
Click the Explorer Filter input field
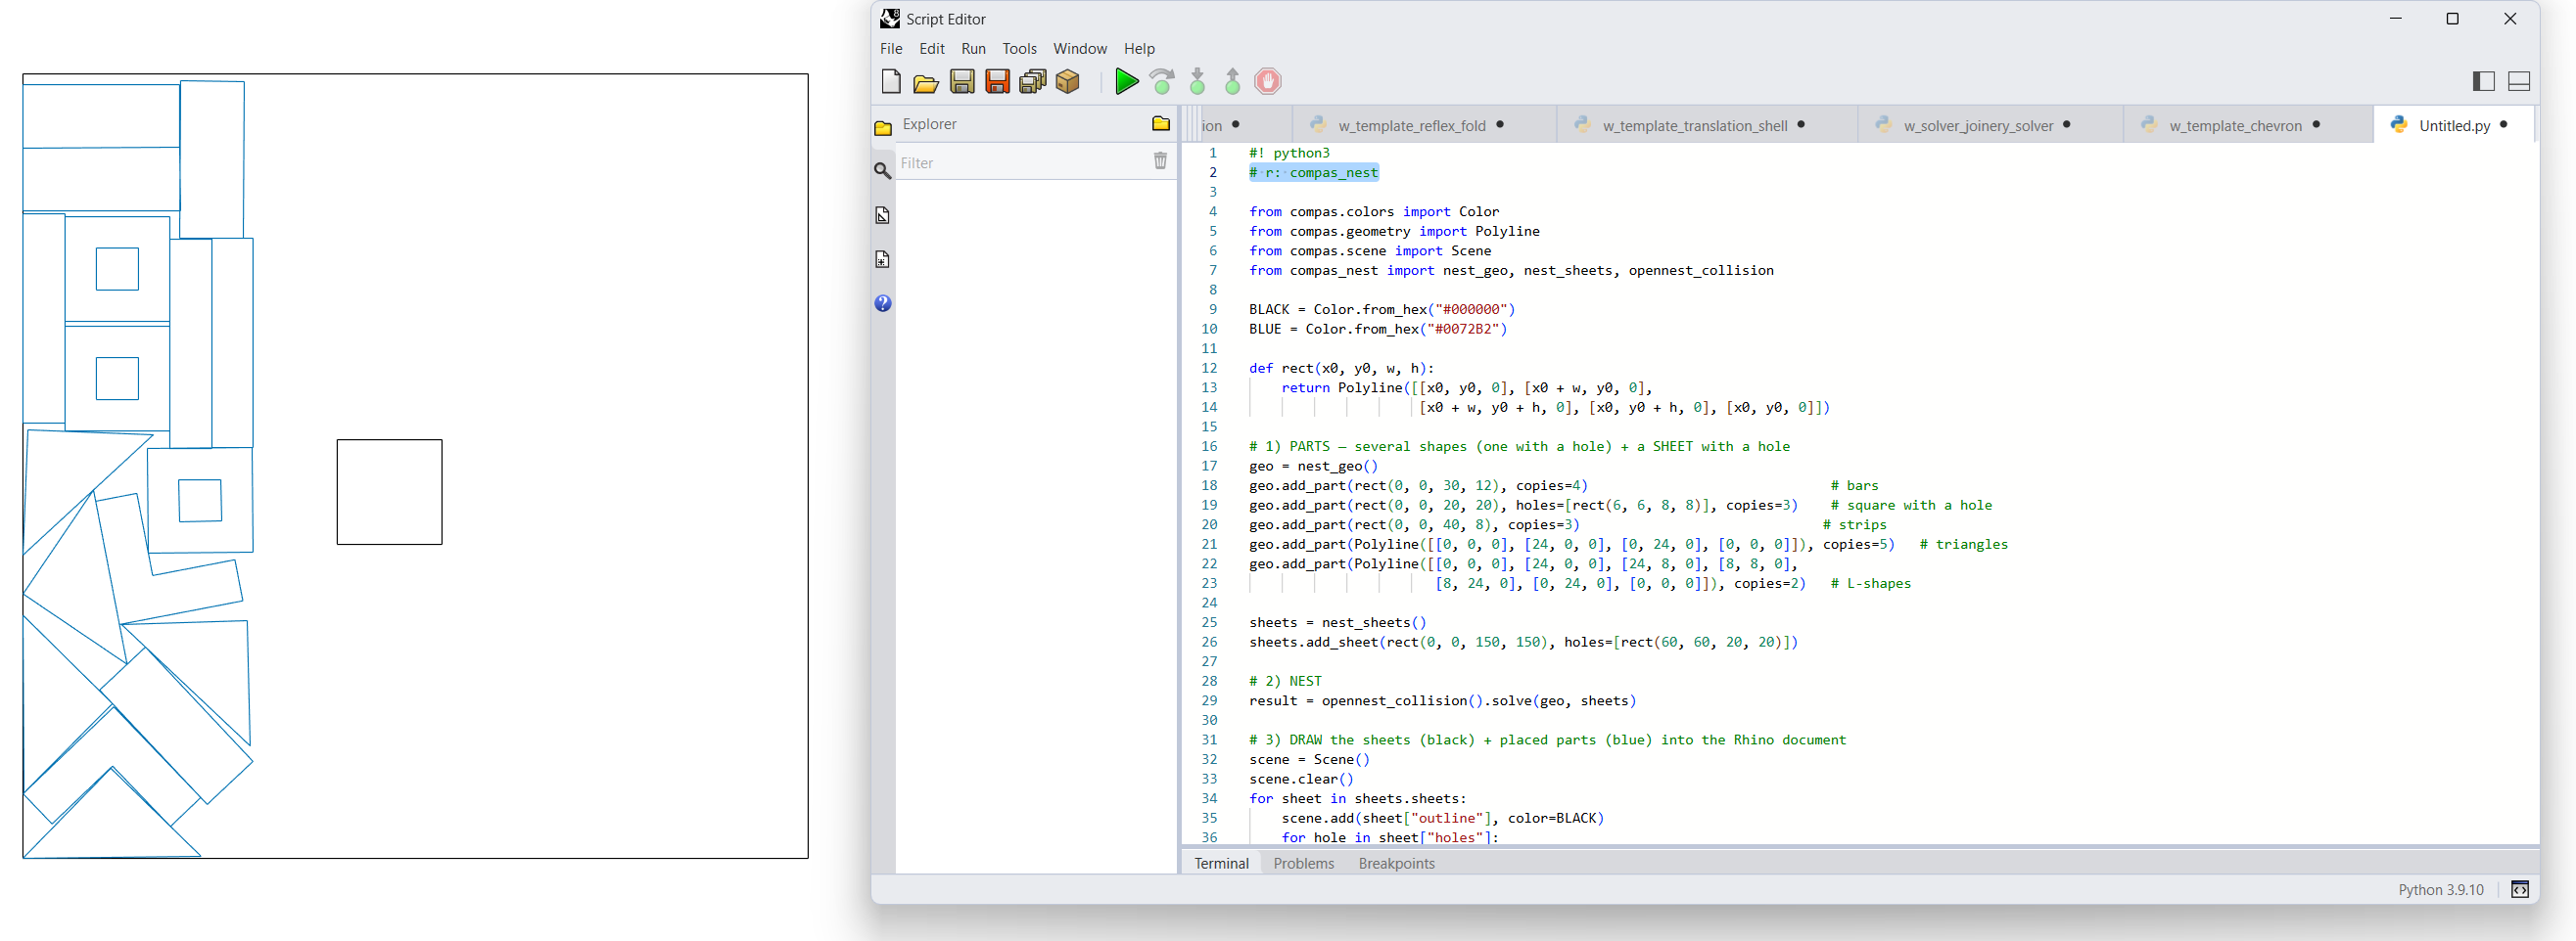coord(1020,162)
